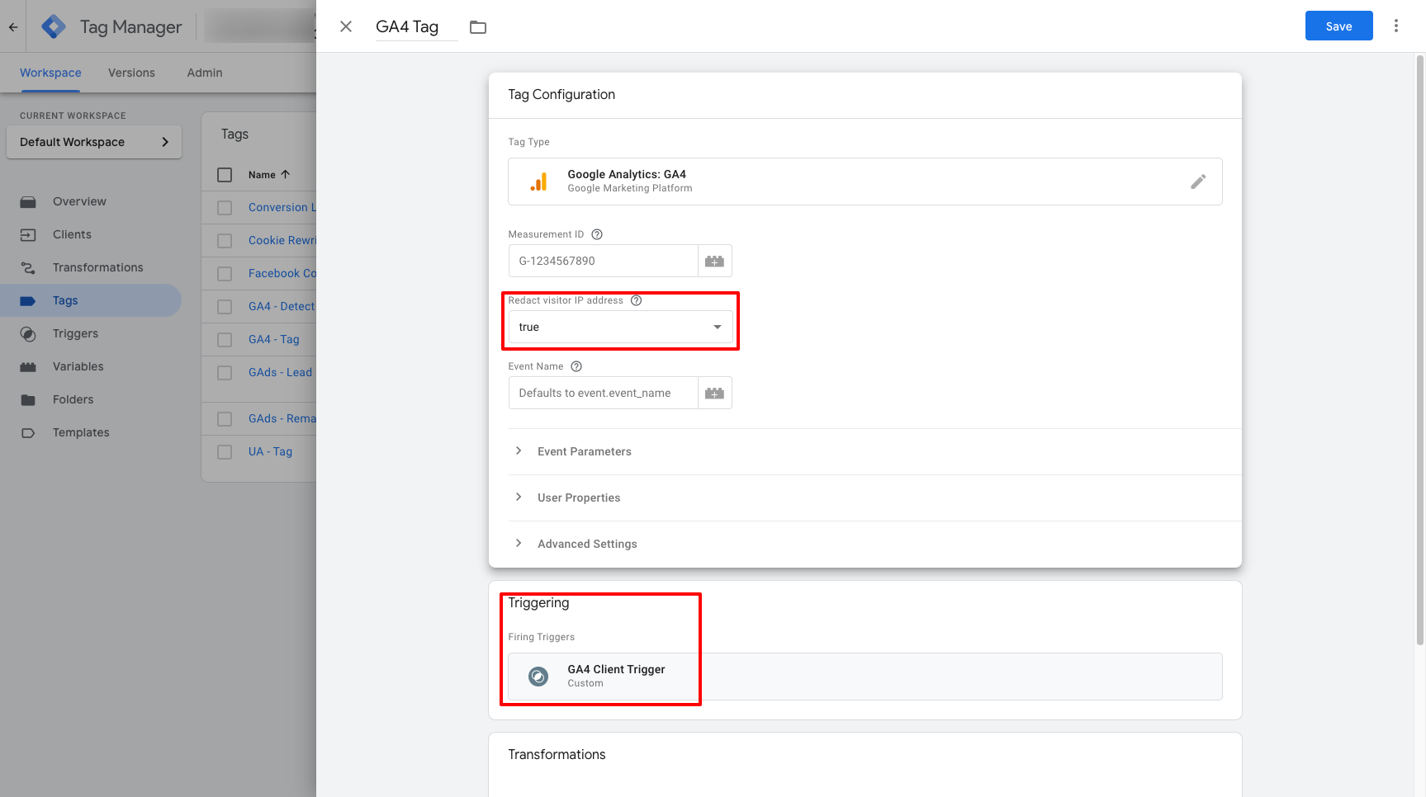The width and height of the screenshot is (1426, 797).
Task: Click the Save button
Action: 1338,26
